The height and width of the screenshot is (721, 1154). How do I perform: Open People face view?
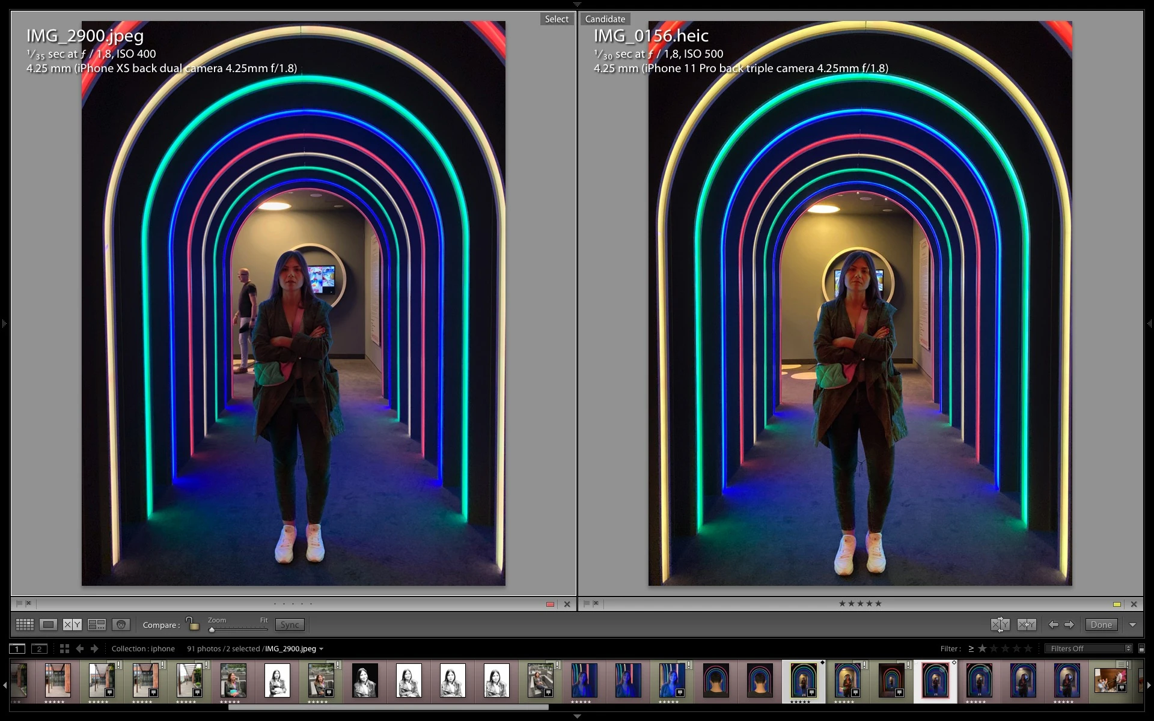pos(121,625)
